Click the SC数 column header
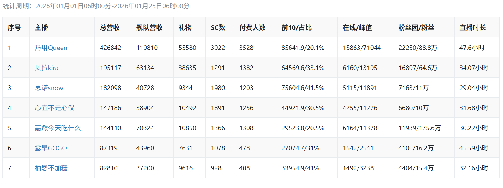 [x=218, y=27]
